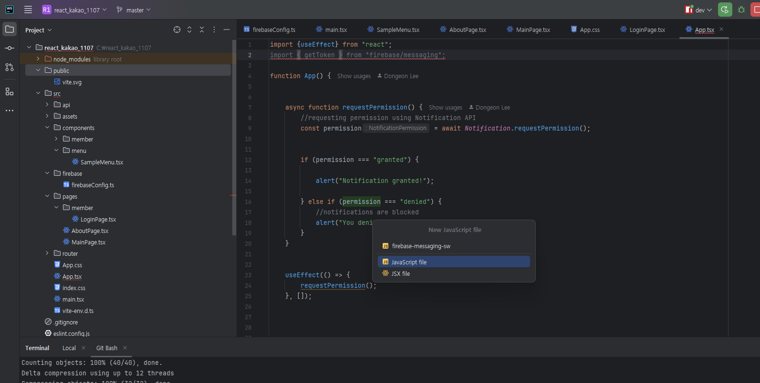The image size is (760, 383).
Task: Open the dev run configuration dropdown
Action: point(699,10)
